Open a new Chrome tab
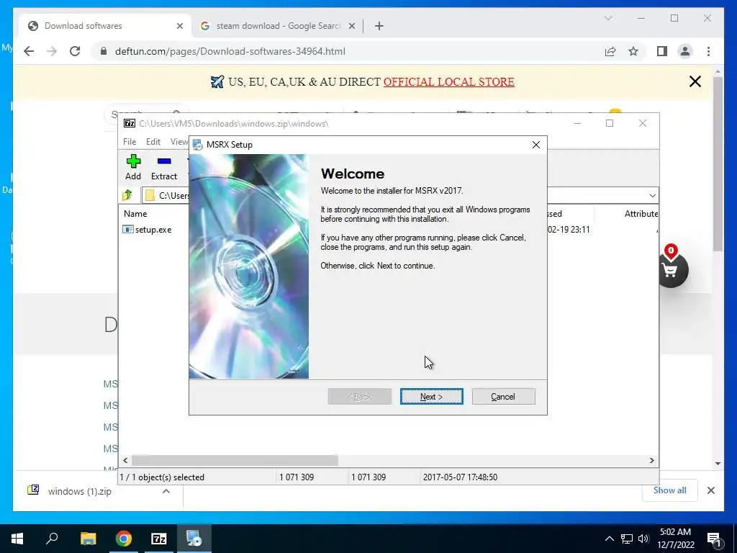737x553 pixels. pos(379,26)
